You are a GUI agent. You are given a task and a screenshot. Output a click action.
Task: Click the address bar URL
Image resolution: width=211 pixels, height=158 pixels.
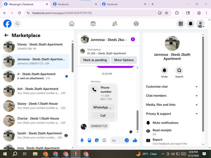click(x=62, y=13)
